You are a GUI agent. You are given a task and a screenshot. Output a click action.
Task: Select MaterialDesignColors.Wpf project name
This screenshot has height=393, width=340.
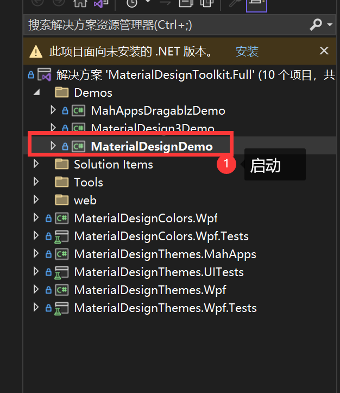[146, 219]
